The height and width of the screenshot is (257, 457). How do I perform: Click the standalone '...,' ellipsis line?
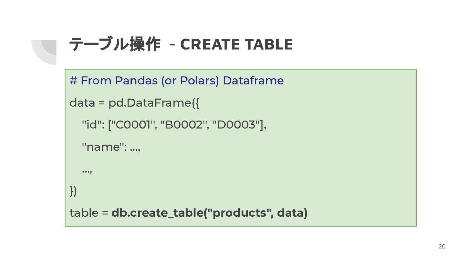tap(87, 170)
